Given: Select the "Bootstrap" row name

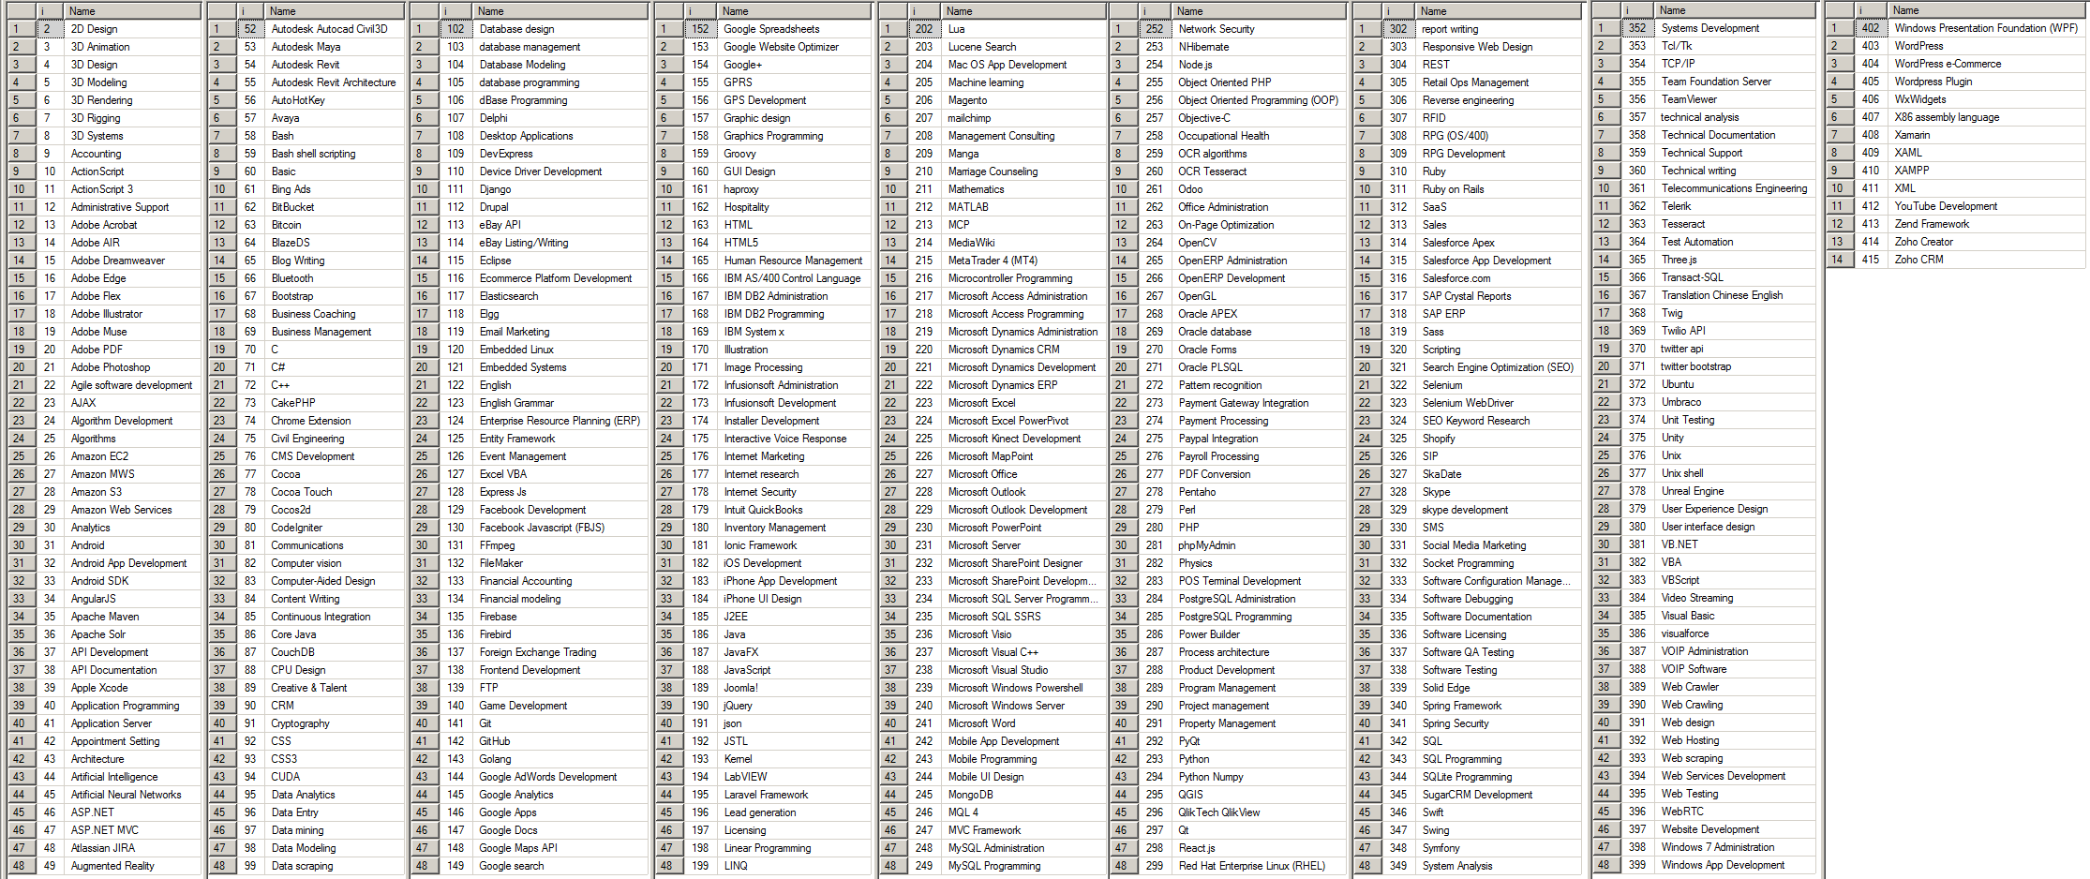Looking at the screenshot, I should [335, 296].
